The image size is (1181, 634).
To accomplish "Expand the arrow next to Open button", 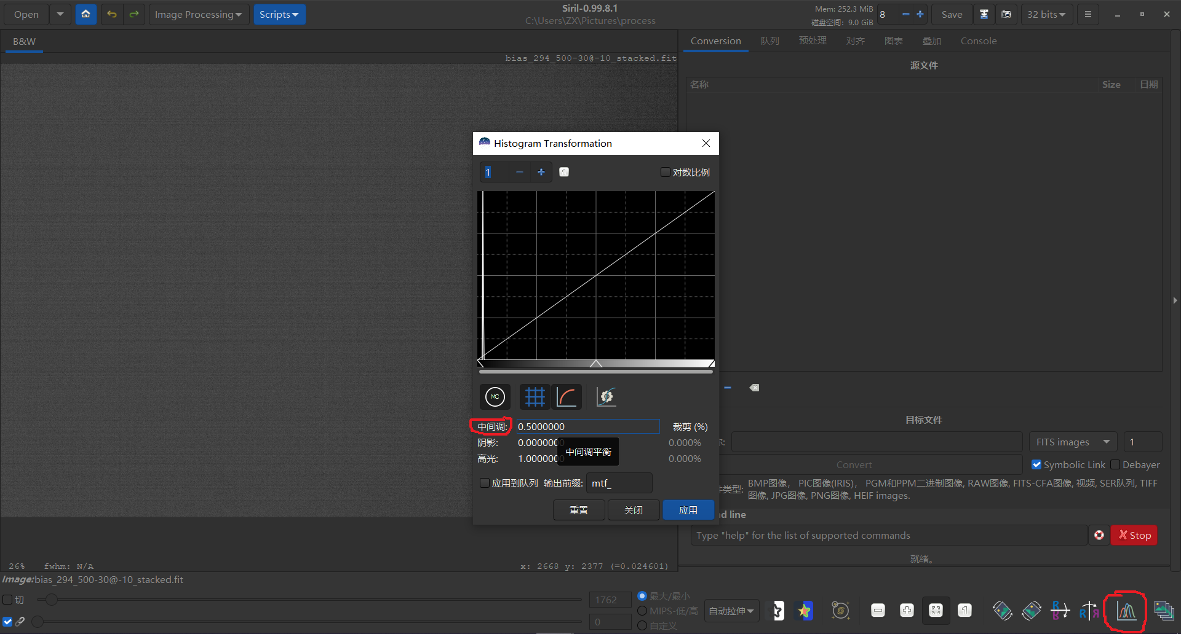I will pos(60,14).
